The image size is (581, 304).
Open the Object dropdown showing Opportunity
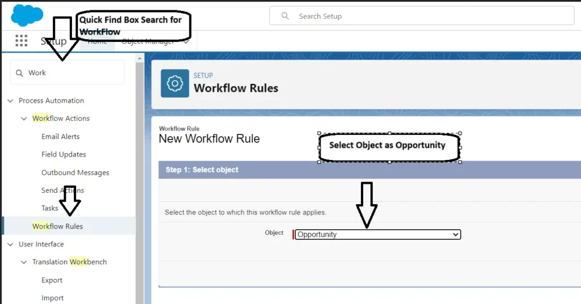pos(377,234)
